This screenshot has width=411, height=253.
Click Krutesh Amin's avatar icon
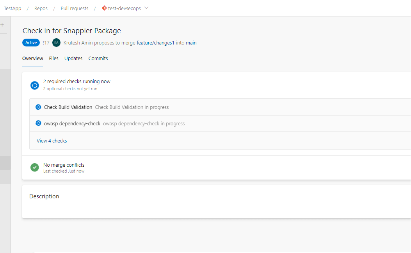(56, 43)
